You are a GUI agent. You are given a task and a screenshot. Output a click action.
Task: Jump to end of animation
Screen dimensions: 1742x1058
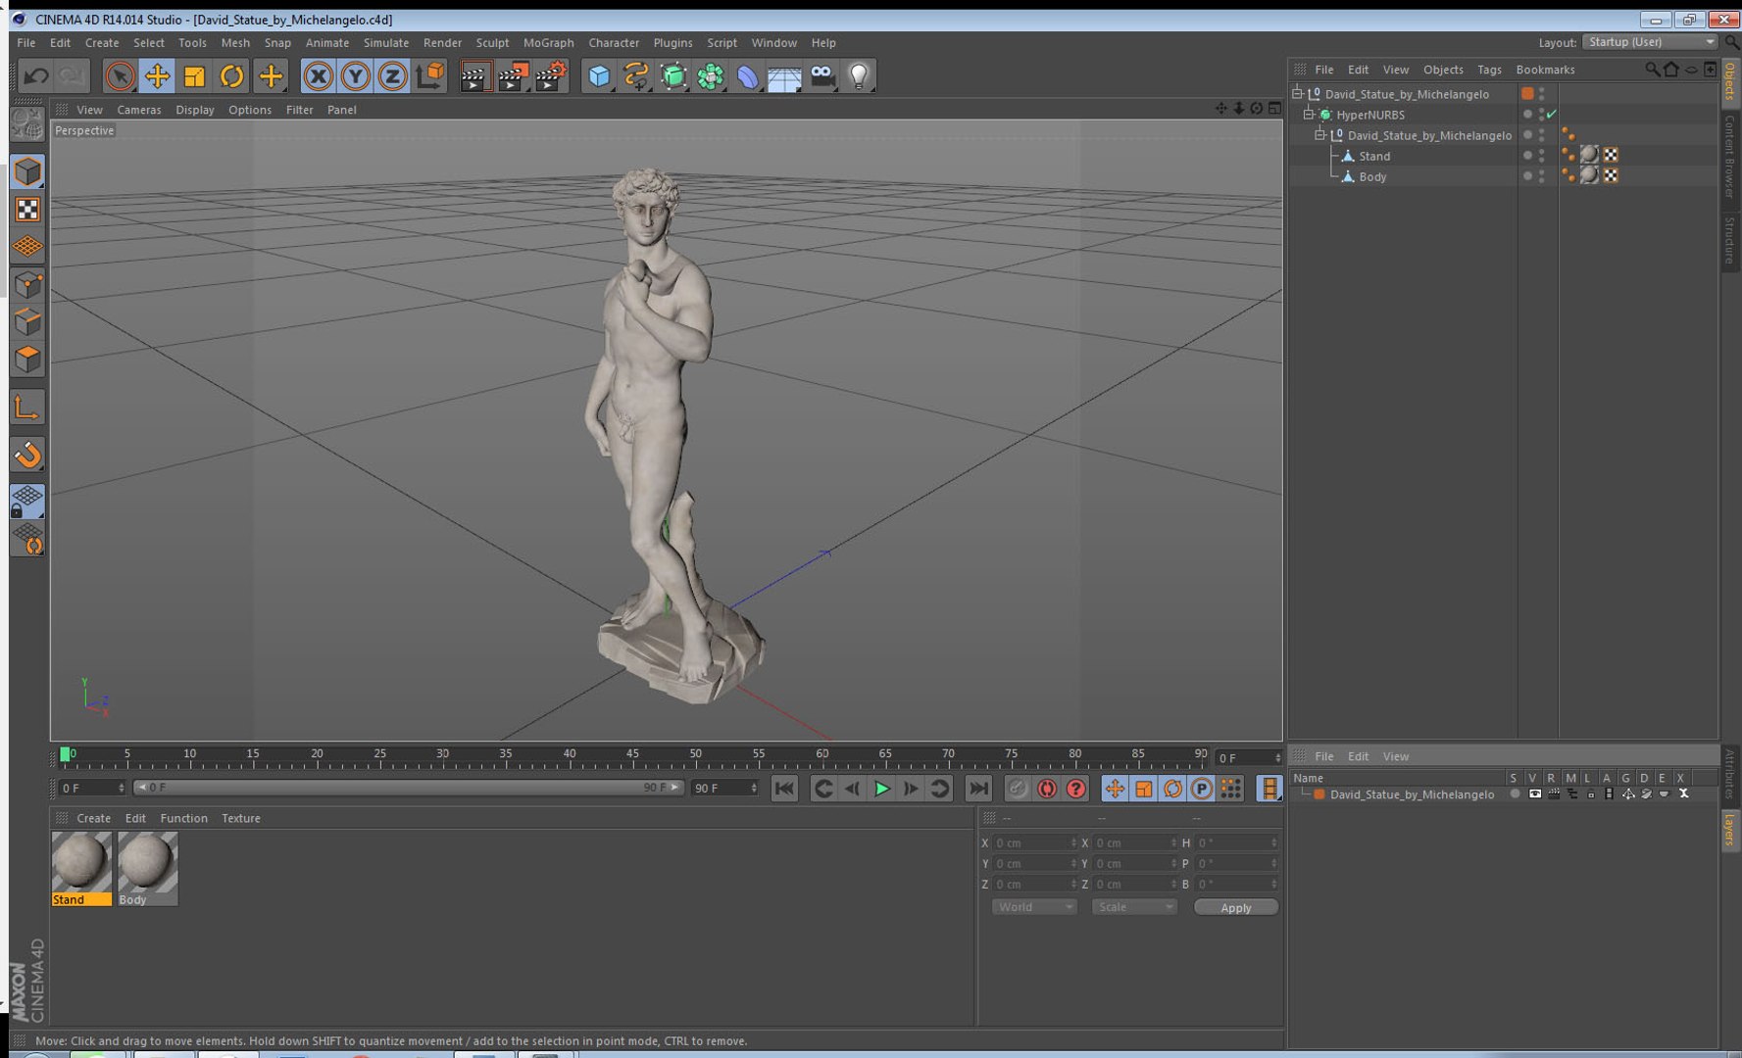click(978, 789)
